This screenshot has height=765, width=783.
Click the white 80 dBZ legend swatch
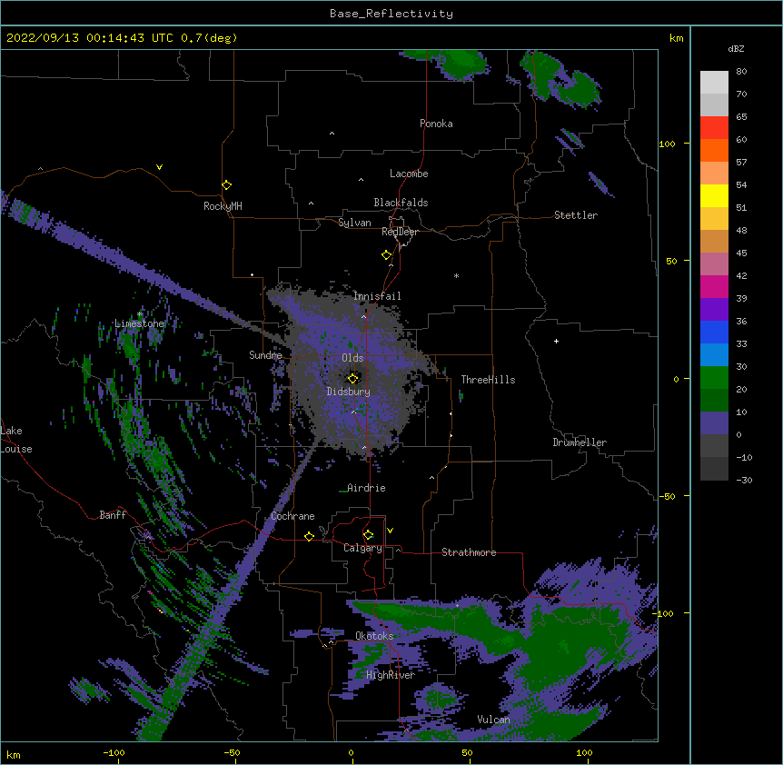click(714, 82)
